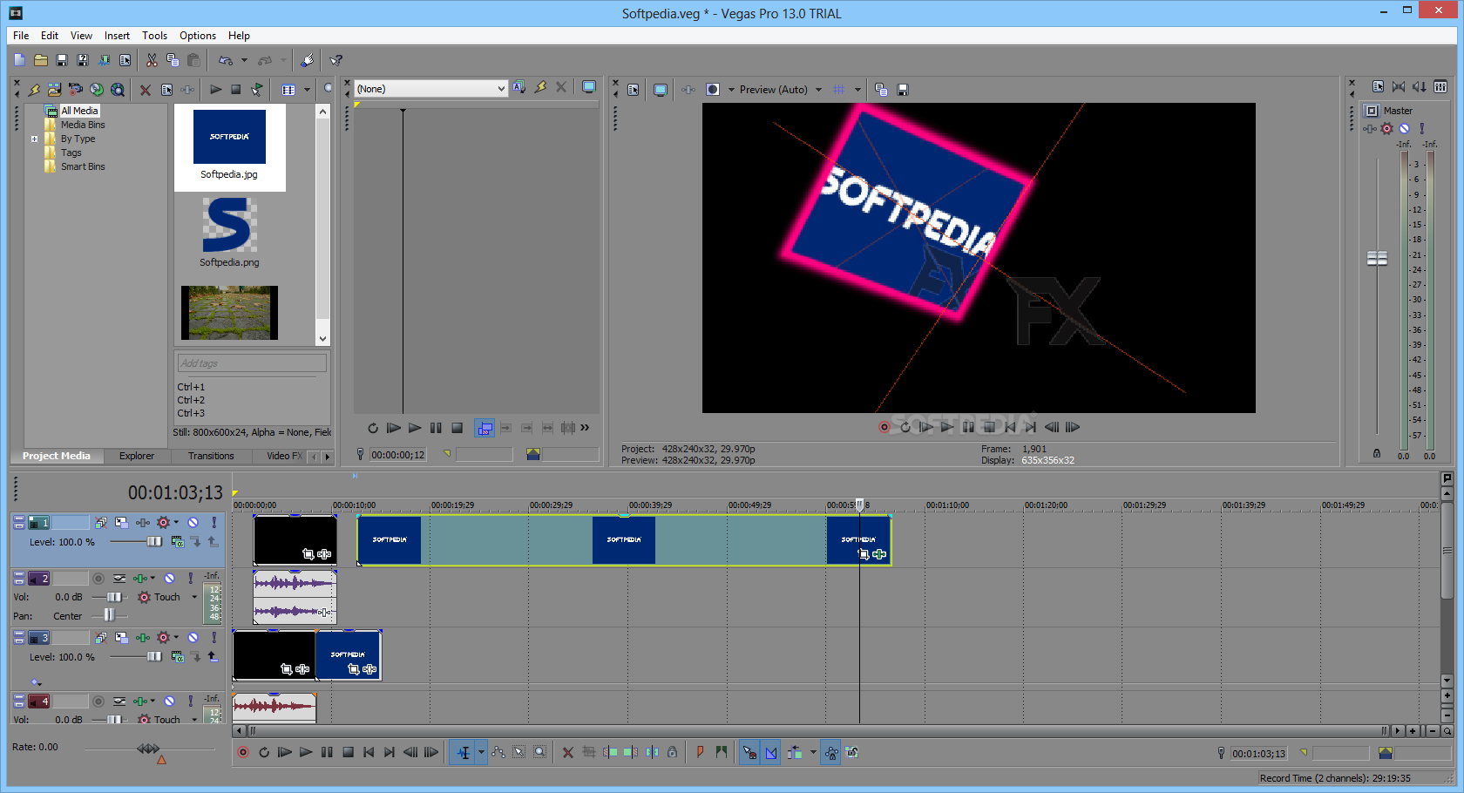Start media preview in Project Media toolbar
This screenshot has height=793, width=1464.
click(215, 89)
